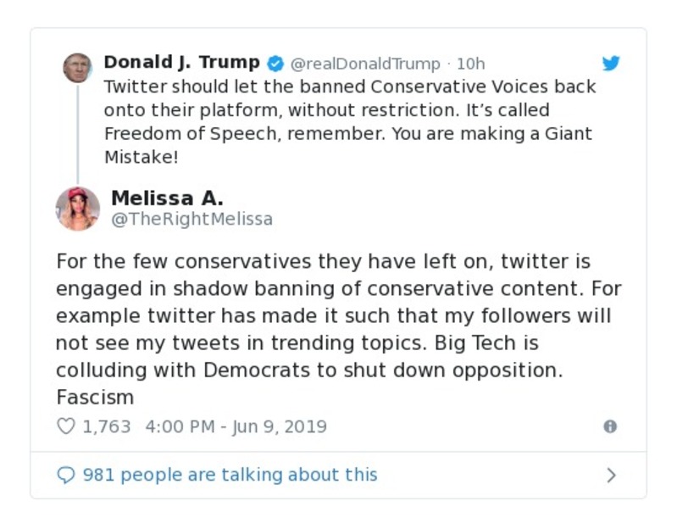Click the blue verified badge
This screenshot has height=529, width=677.
[275, 64]
